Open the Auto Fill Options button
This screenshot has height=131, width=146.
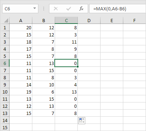tap(82, 120)
